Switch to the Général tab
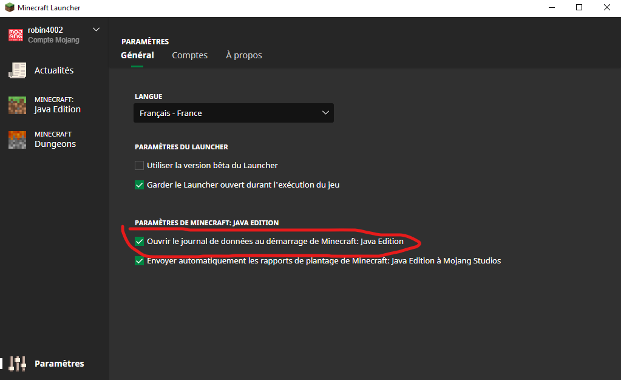 [137, 55]
